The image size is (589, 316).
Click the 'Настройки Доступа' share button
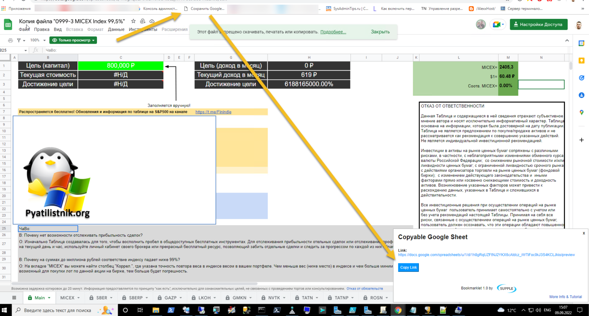[x=538, y=25]
